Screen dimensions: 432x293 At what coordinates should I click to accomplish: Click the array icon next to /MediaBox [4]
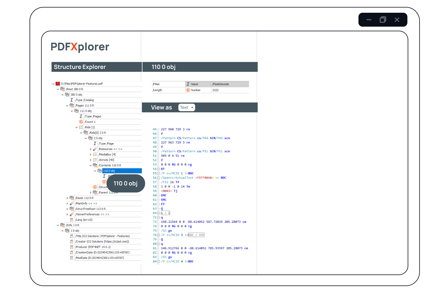coord(95,154)
